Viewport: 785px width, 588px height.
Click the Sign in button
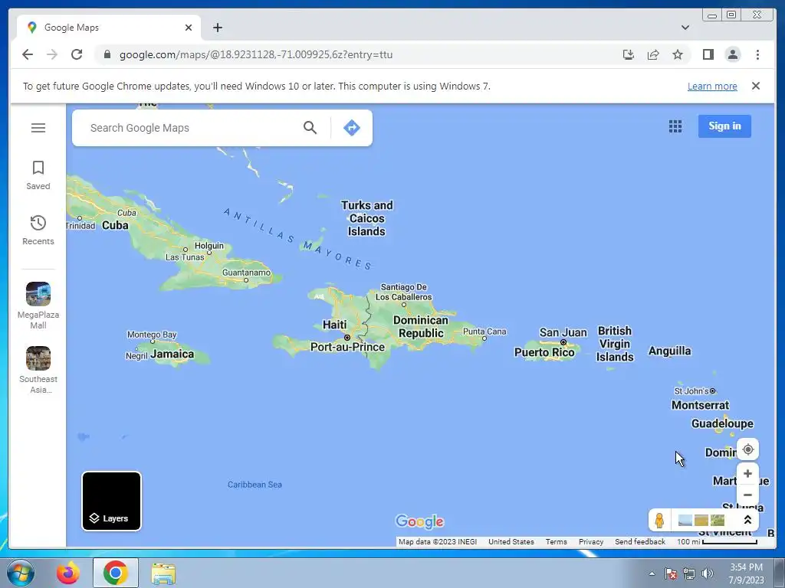tap(724, 126)
